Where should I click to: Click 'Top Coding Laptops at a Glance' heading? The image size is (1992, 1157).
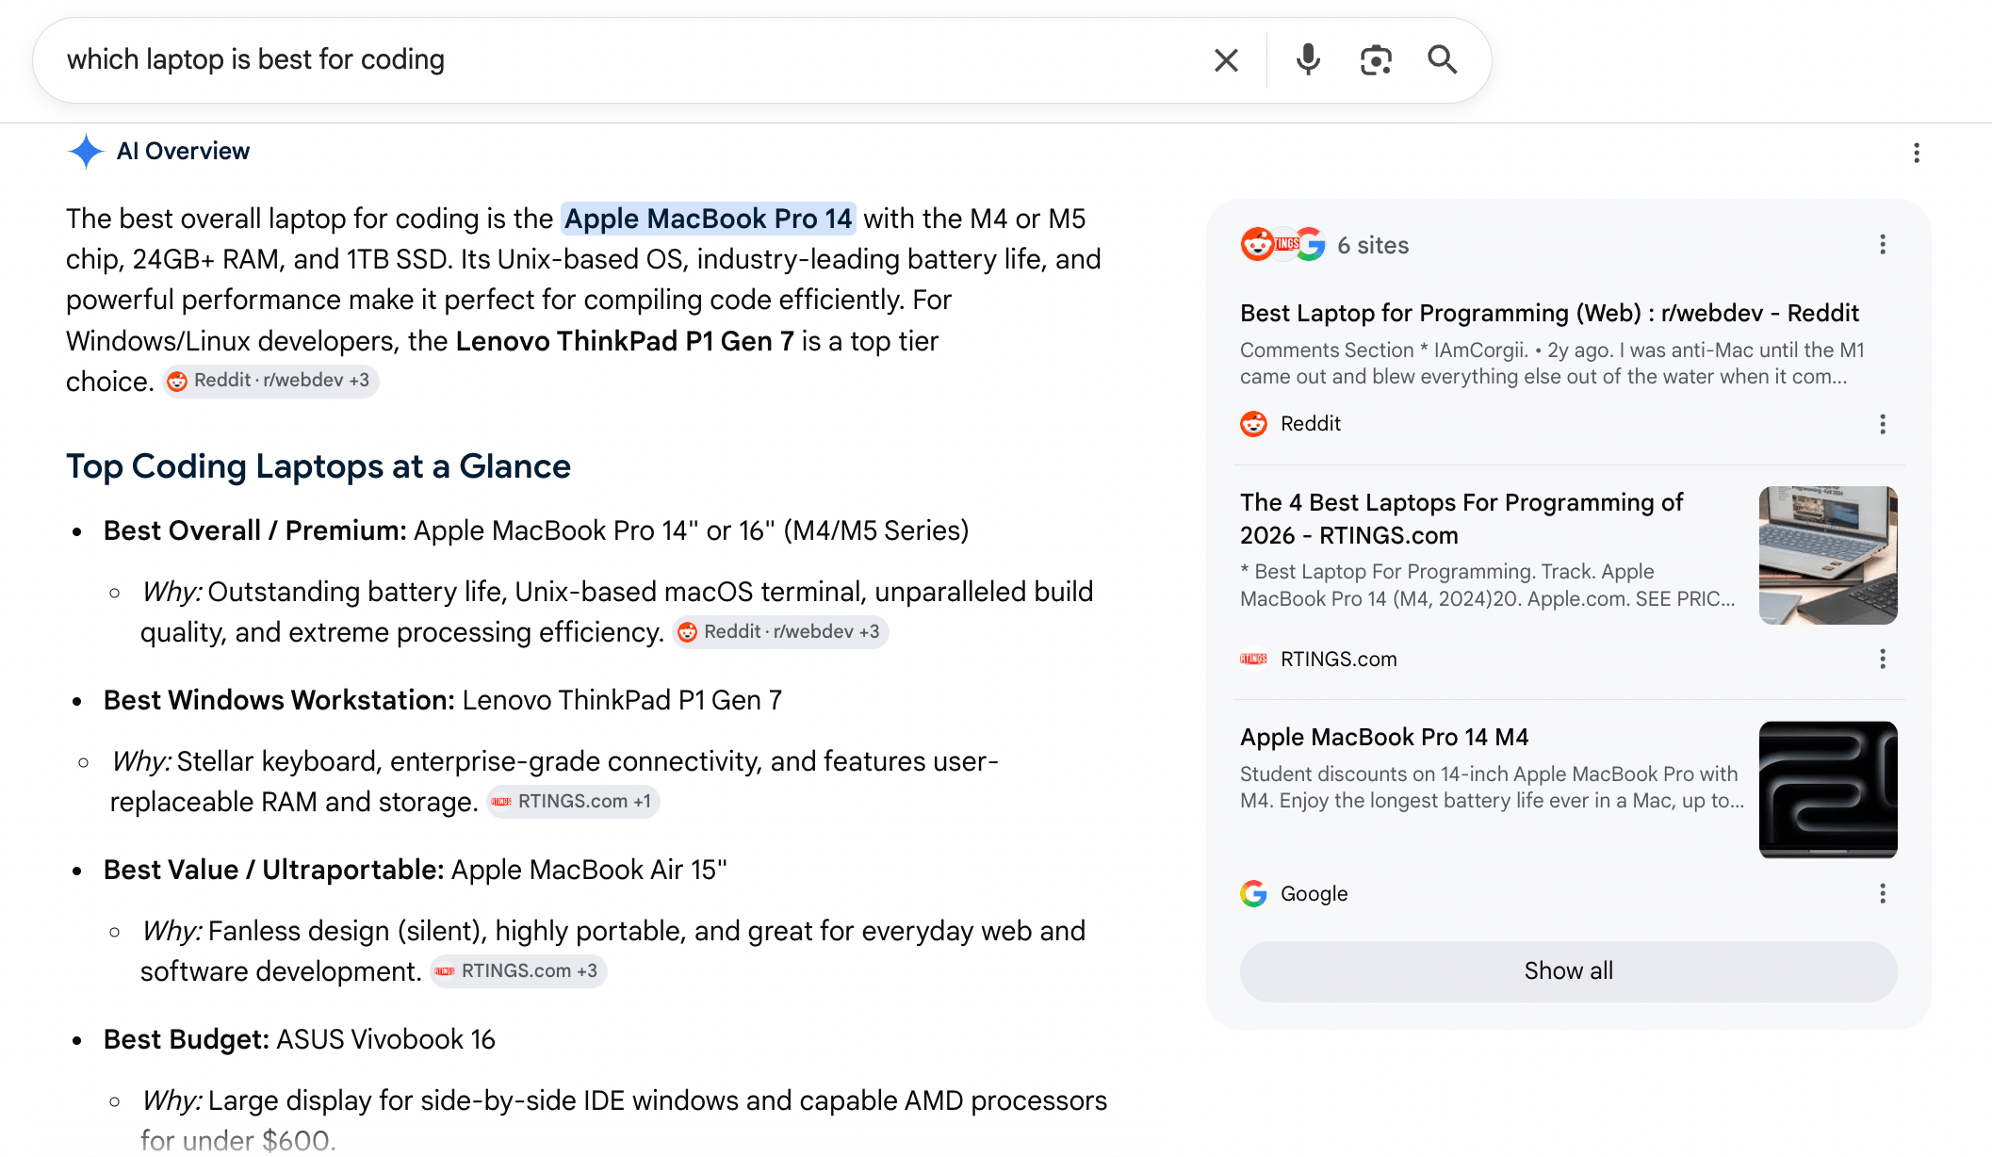click(x=318, y=466)
